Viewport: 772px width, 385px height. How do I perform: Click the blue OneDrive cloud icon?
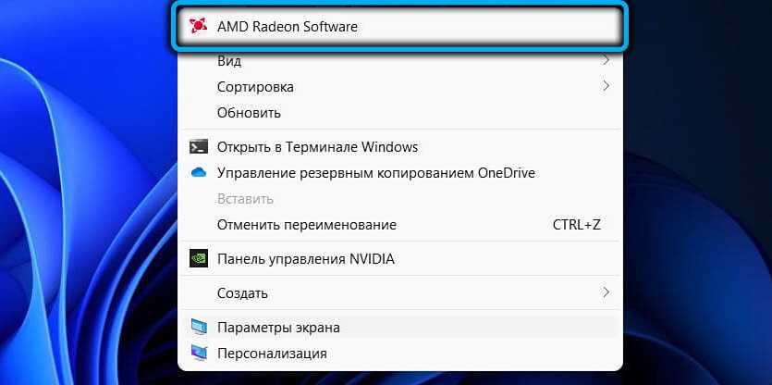click(x=198, y=173)
